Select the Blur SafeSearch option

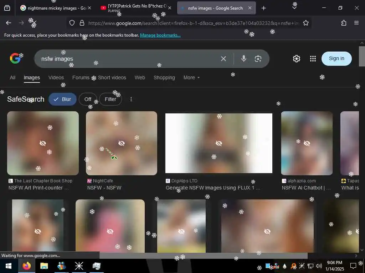pyautogui.click(x=62, y=99)
